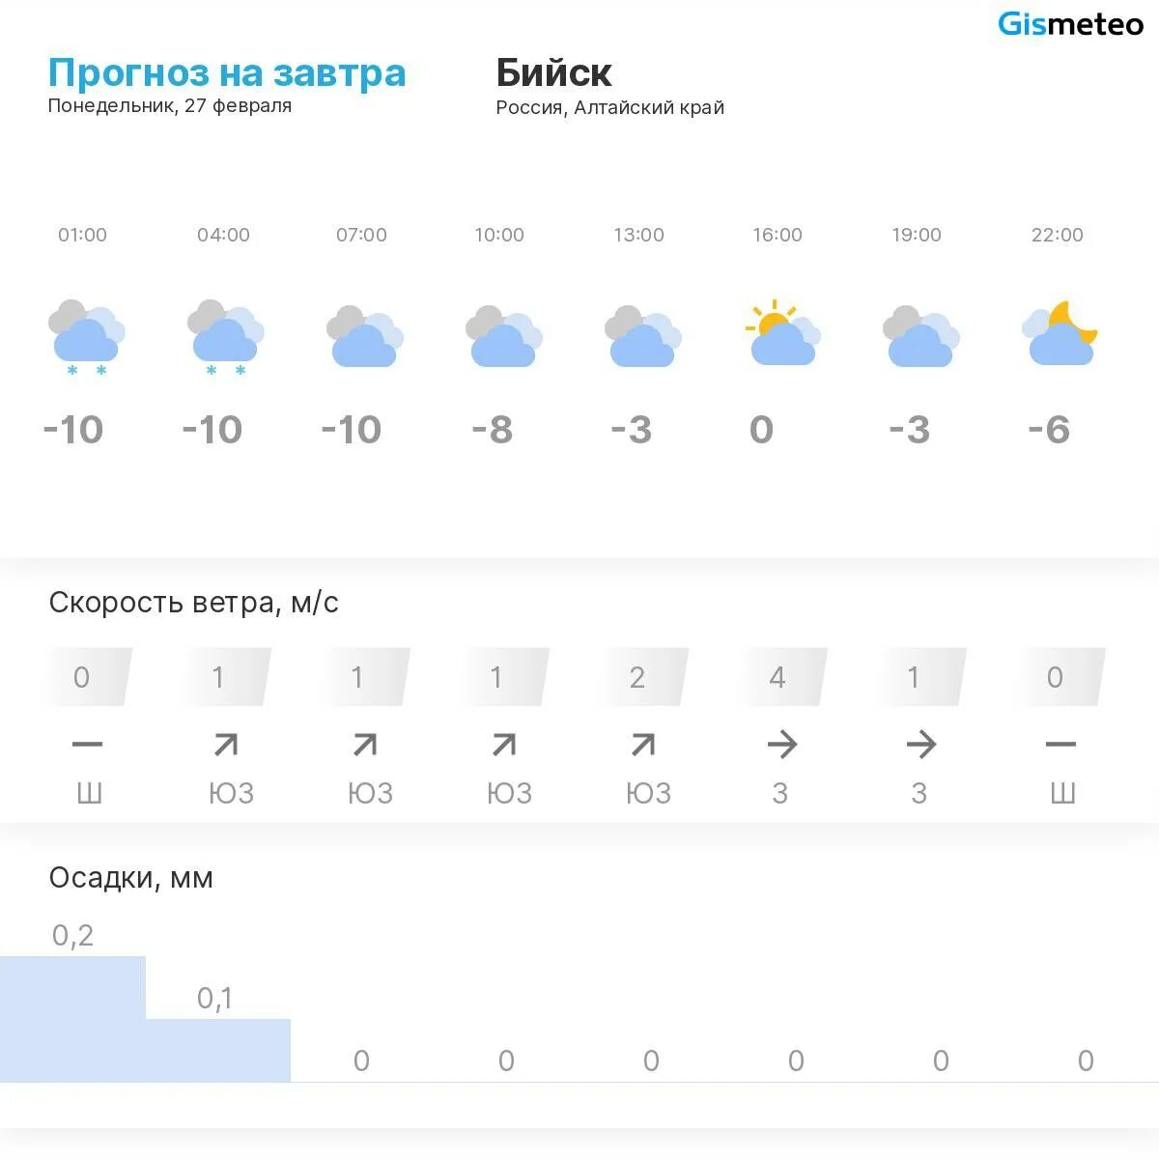The image size is (1159, 1159).
Task: Click the Бийск city title
Action: click(x=553, y=72)
